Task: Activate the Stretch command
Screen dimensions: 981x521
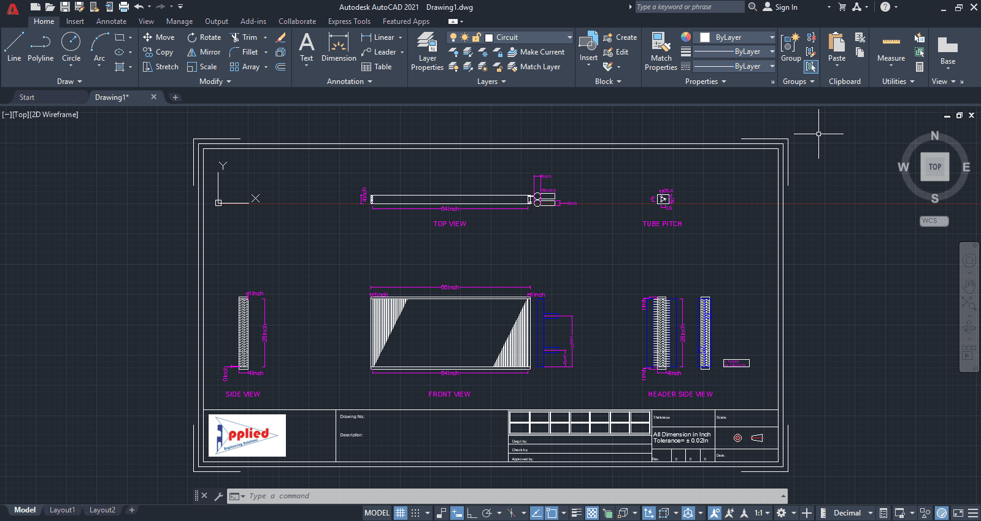Action: pos(161,67)
